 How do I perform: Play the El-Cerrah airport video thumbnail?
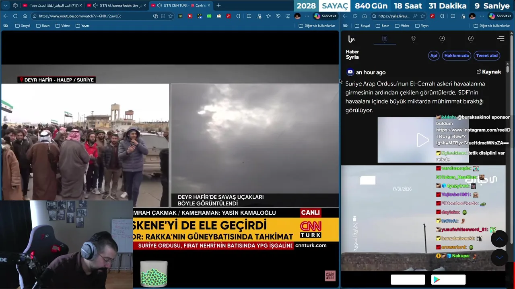(422, 140)
